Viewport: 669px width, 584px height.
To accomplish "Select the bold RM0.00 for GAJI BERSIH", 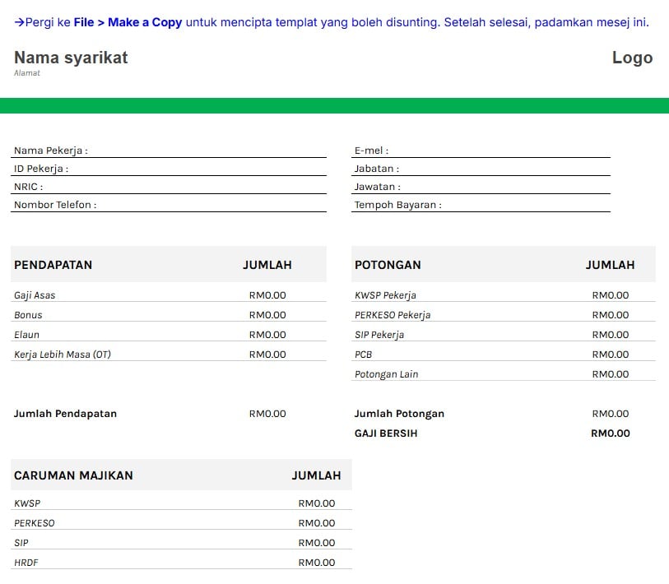I will [x=611, y=433].
